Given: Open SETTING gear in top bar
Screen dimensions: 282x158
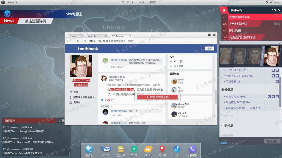Looking at the screenshot, I should coord(272,2).
